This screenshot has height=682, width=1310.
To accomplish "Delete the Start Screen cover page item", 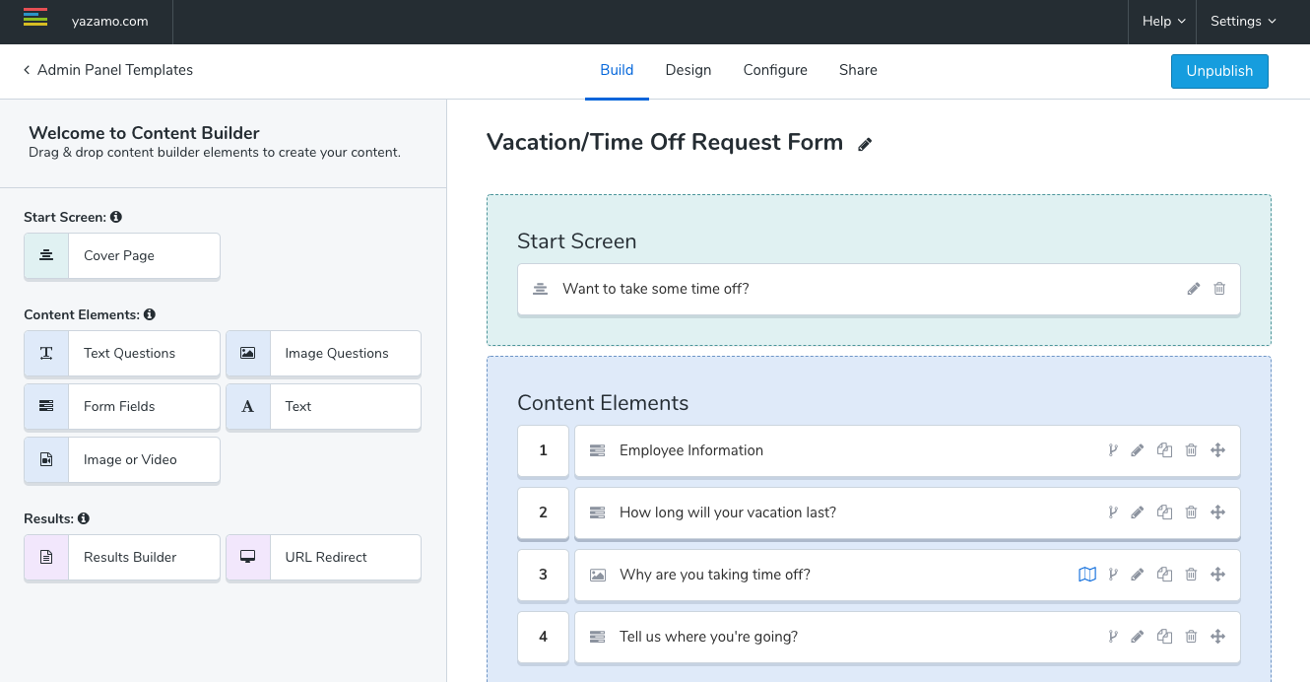I will (x=1219, y=289).
